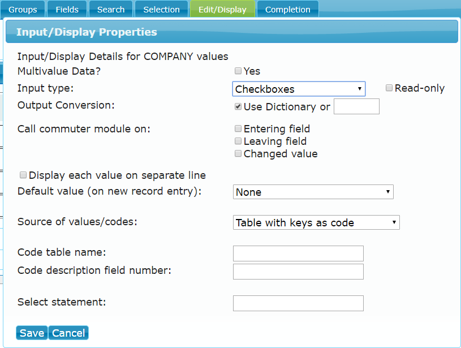Toggle the Read-only checkbox
The width and height of the screenshot is (461, 348).
tap(389, 88)
